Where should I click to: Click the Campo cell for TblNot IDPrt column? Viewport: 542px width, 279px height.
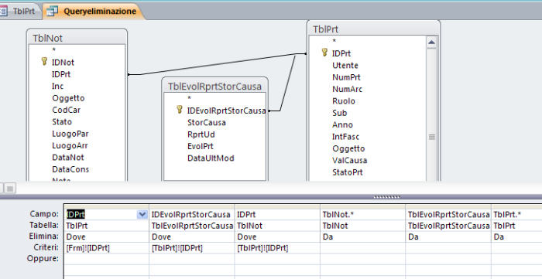click(x=277, y=214)
